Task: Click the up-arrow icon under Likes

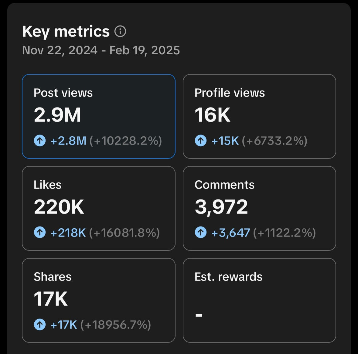Action: 40,233
